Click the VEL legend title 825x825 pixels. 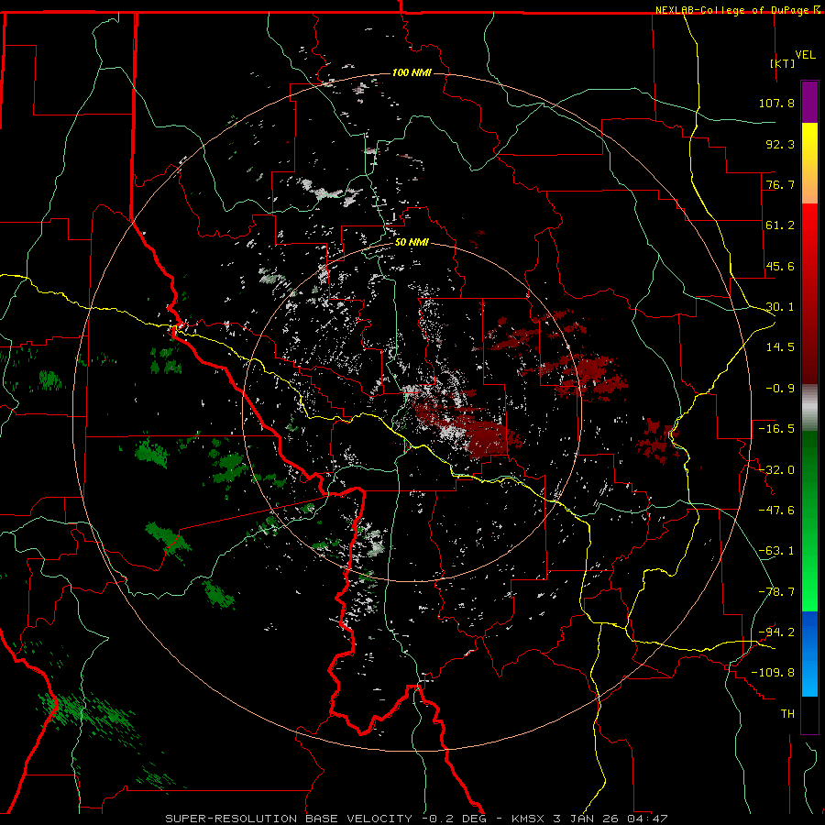pyautogui.click(x=805, y=55)
